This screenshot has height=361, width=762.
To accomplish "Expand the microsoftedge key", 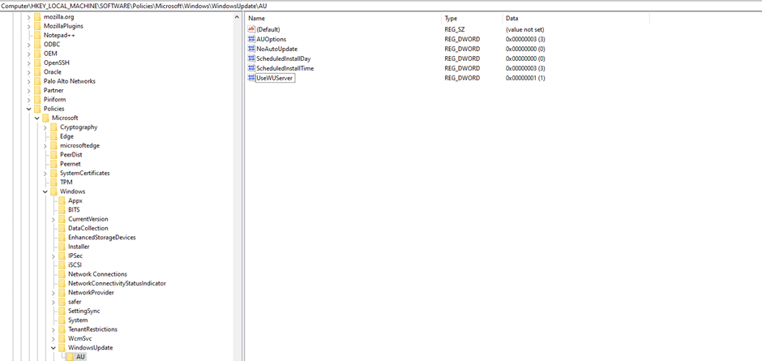I will pos(45,145).
